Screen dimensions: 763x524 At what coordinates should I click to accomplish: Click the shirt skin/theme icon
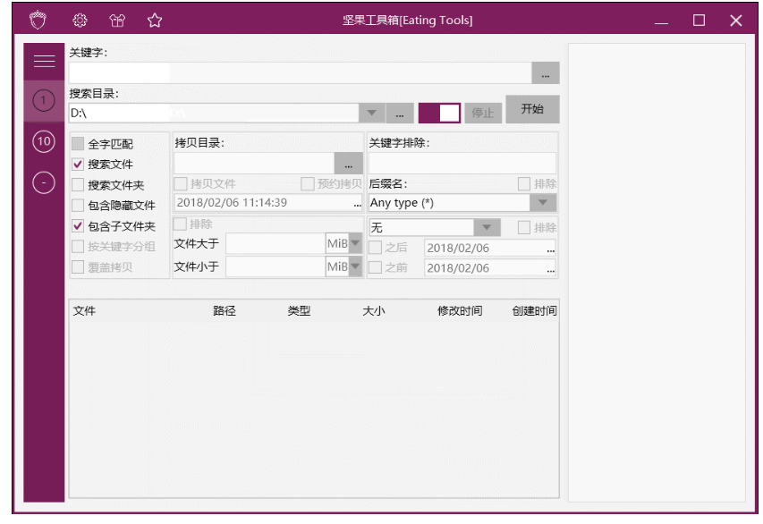(115, 18)
